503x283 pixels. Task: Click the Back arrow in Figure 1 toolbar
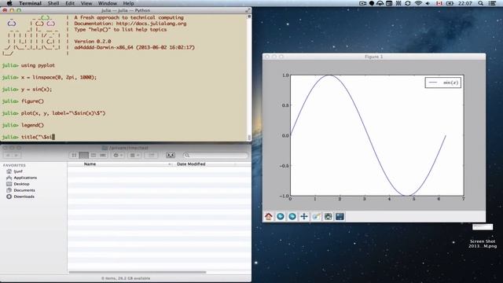coord(281,217)
